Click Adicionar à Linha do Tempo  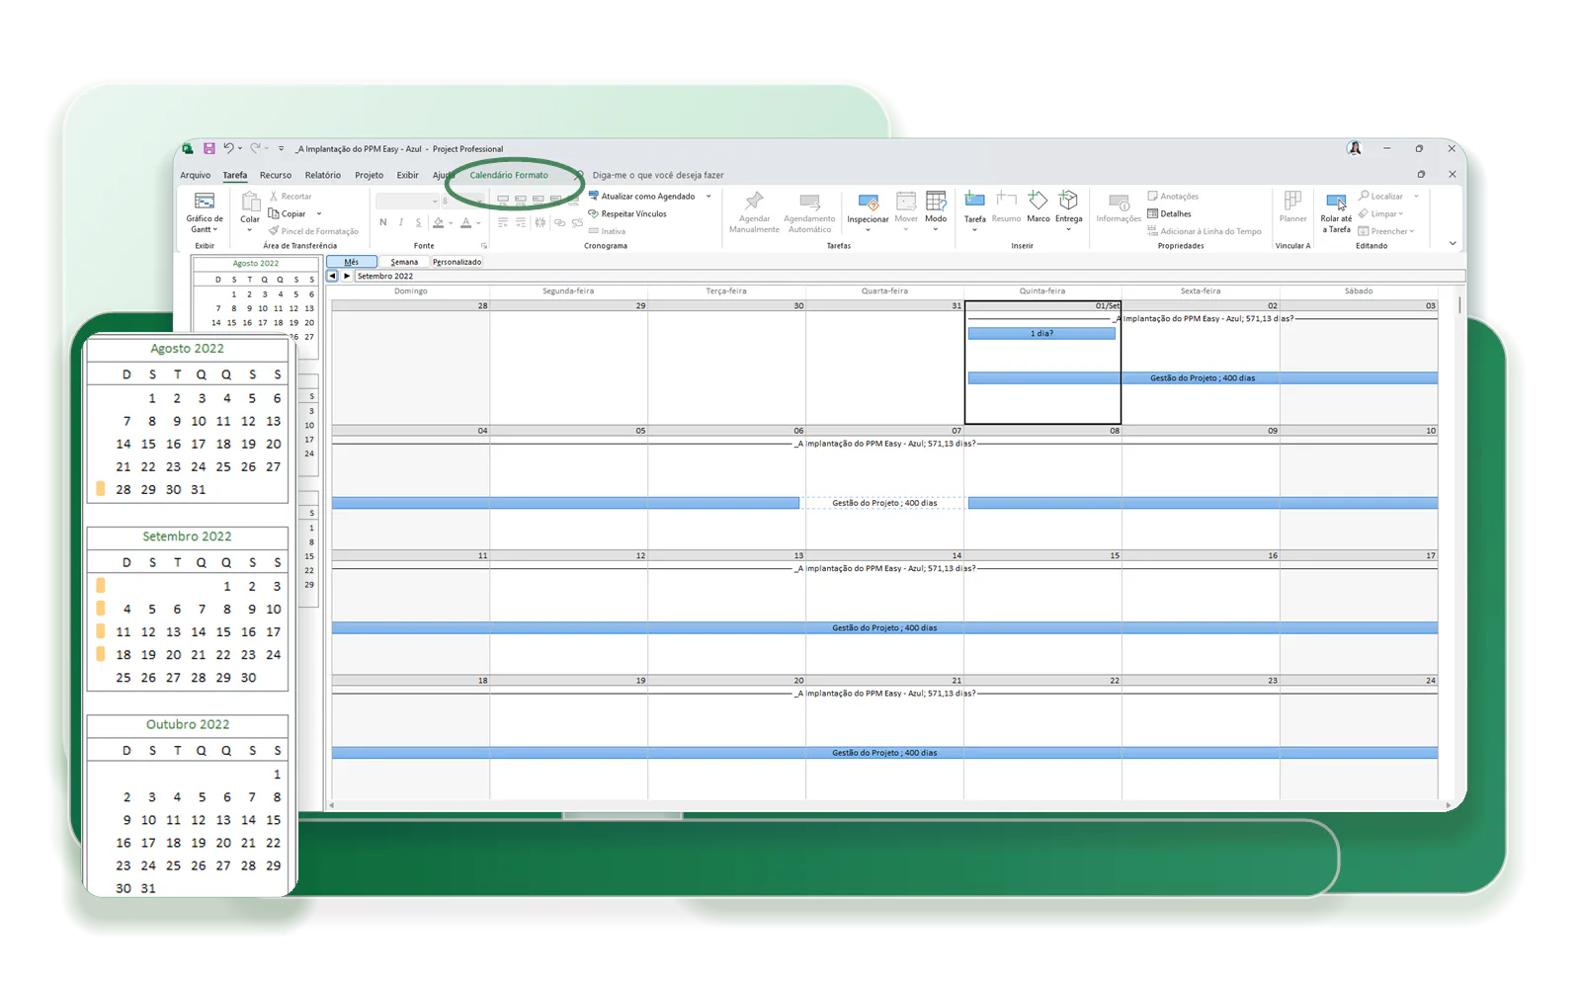pyautogui.click(x=1205, y=231)
